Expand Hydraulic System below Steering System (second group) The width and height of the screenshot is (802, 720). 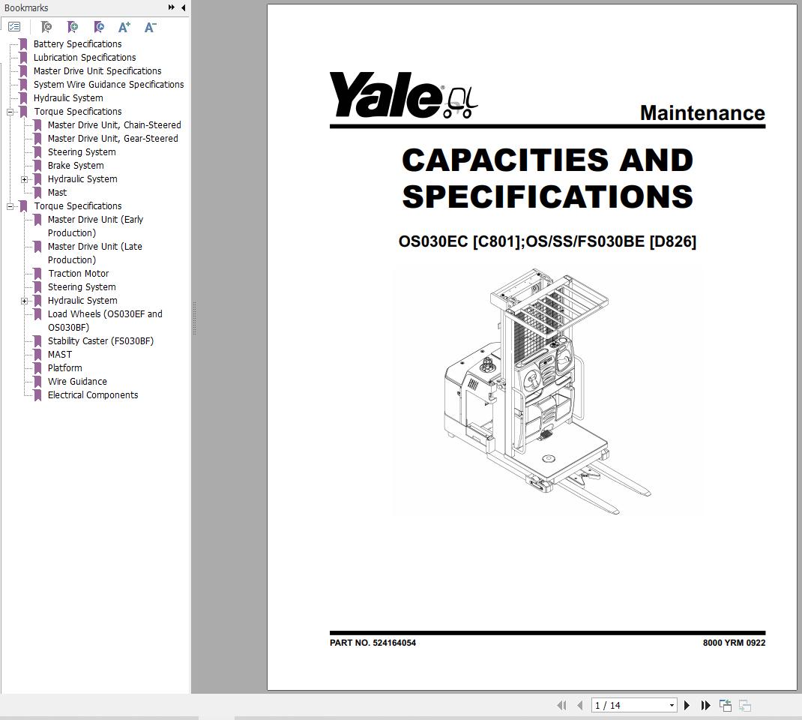point(24,301)
